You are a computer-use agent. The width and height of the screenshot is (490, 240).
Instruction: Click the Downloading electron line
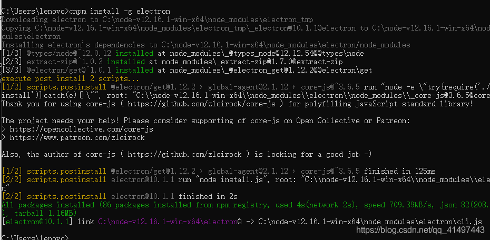point(157,19)
